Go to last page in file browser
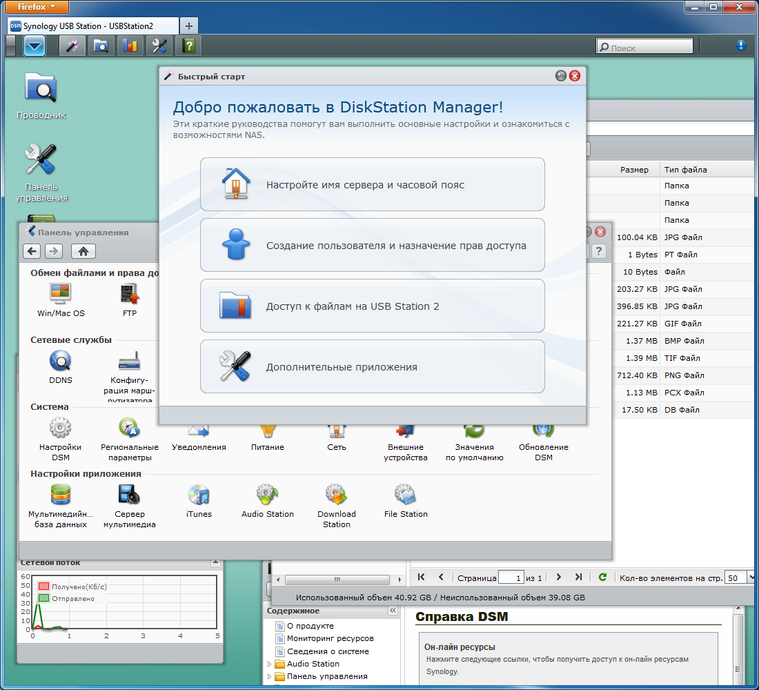 click(578, 577)
